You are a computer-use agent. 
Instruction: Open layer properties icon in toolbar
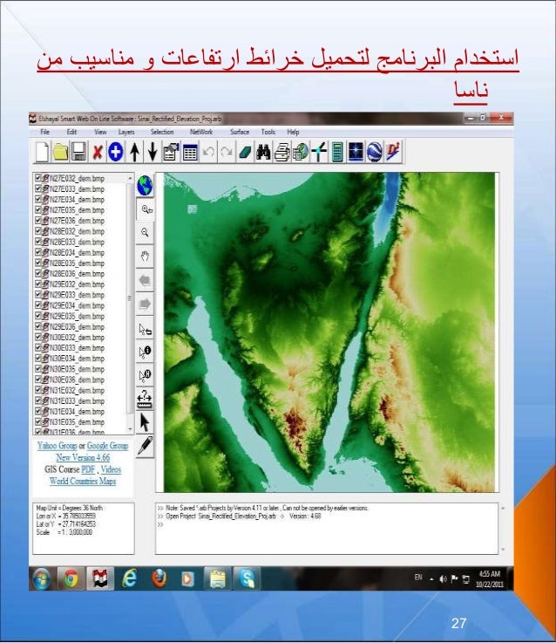172,152
